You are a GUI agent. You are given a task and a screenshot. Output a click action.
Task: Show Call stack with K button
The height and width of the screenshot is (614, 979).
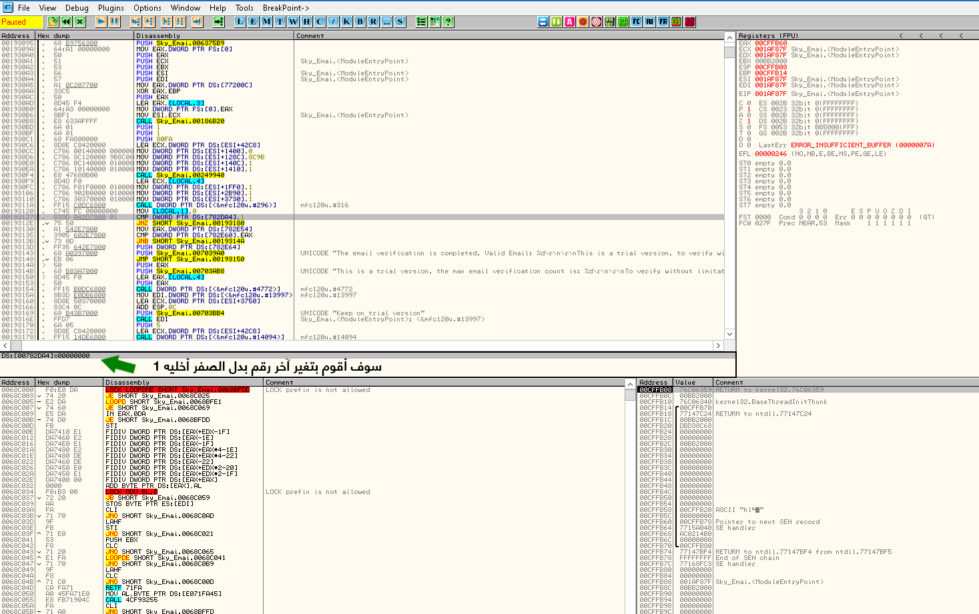point(346,21)
